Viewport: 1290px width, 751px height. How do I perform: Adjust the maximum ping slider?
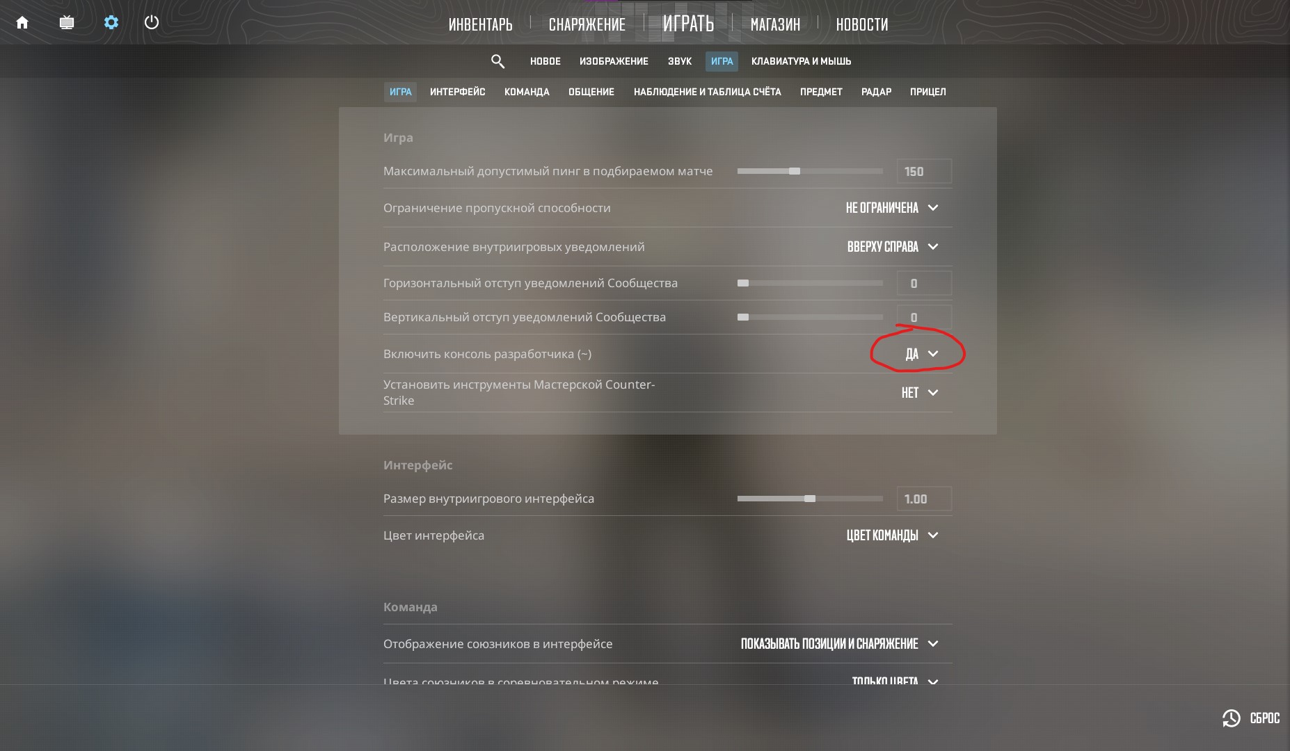tap(810, 171)
